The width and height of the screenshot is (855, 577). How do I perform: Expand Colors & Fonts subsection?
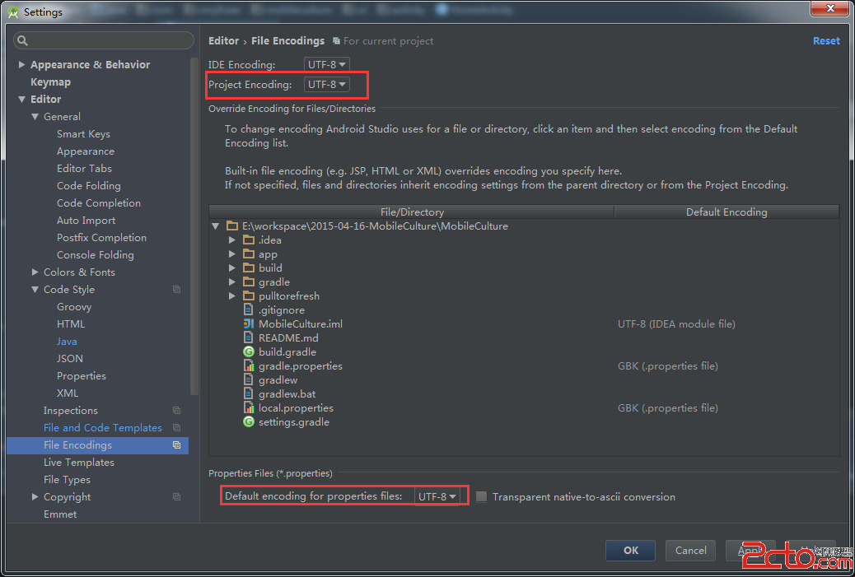(x=35, y=272)
